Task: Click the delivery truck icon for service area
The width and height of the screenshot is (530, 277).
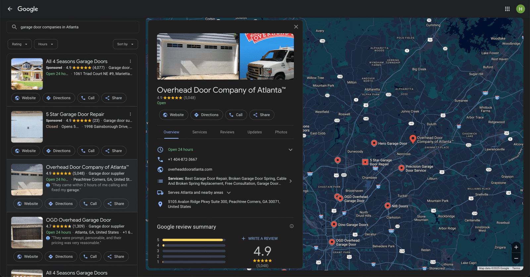Action: pos(160,192)
